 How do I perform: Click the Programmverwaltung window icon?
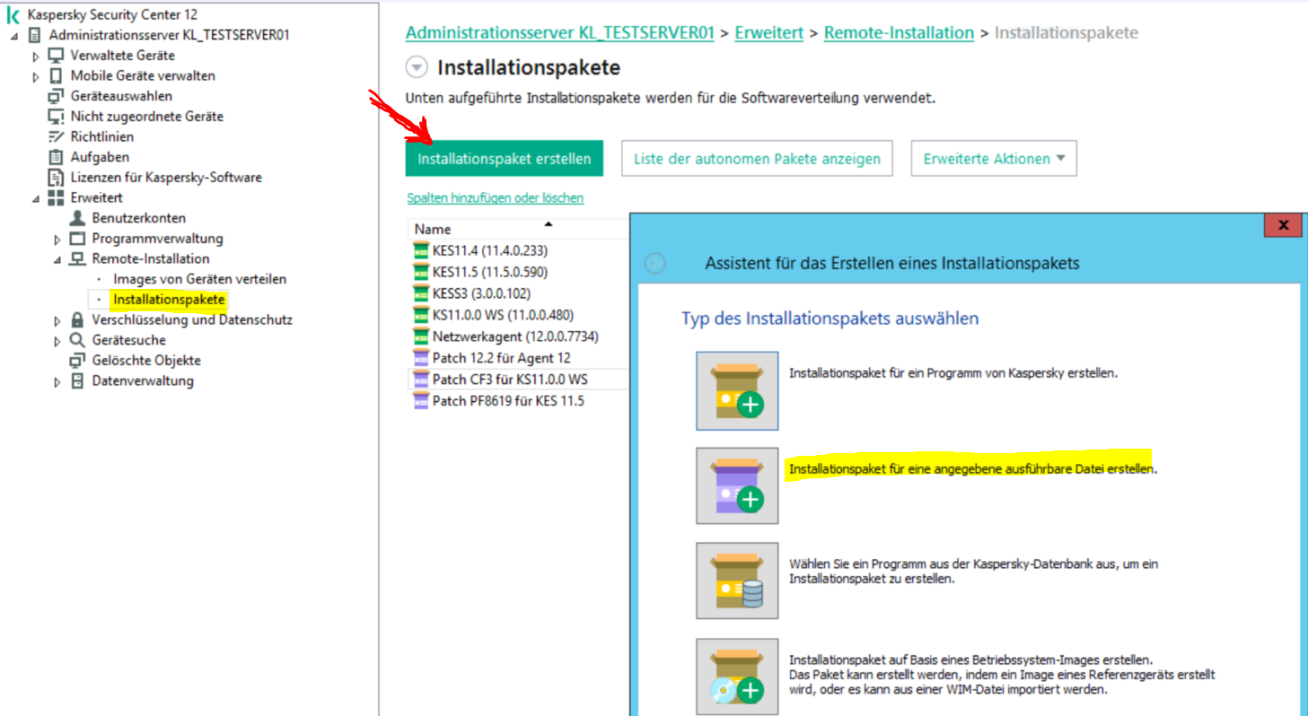point(77,239)
